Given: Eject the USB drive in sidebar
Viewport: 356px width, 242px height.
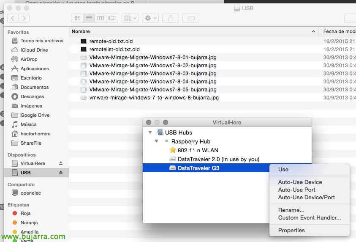Looking at the screenshot, I should (60, 173).
